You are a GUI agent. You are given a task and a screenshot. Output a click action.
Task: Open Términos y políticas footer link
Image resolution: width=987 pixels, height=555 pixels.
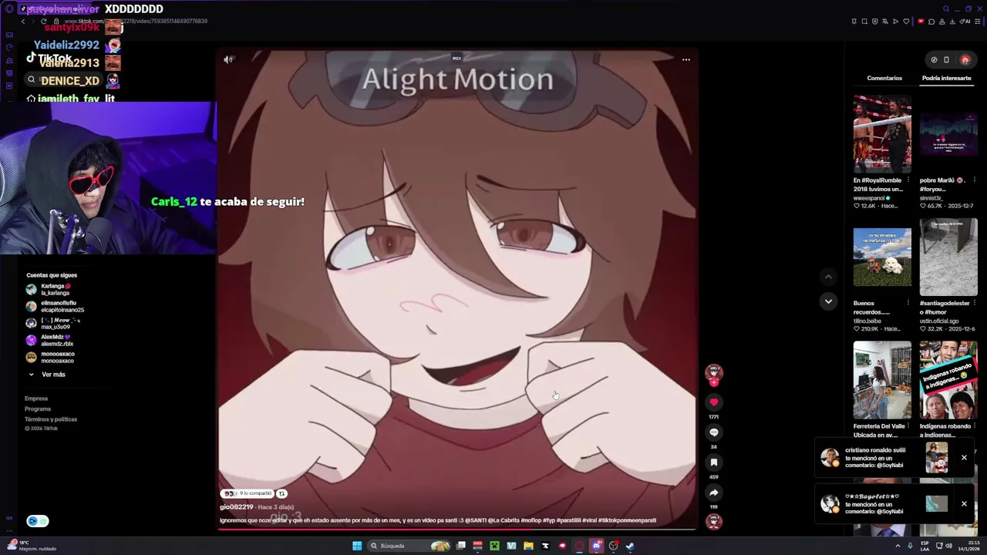pos(51,419)
